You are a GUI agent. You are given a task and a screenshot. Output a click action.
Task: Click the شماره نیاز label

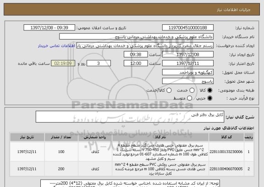[245, 28]
